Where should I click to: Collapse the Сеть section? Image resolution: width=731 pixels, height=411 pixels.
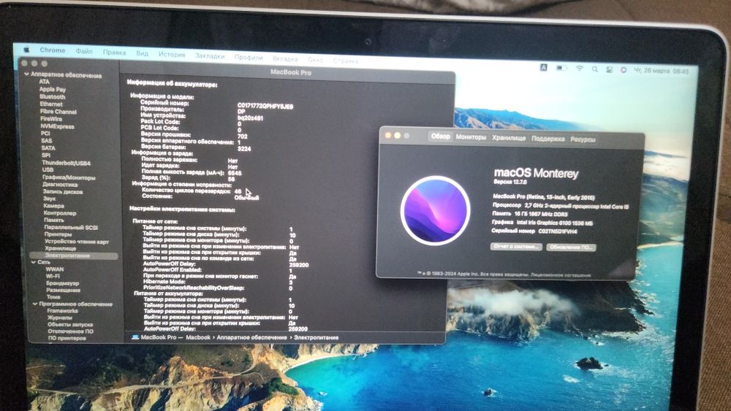(x=34, y=263)
